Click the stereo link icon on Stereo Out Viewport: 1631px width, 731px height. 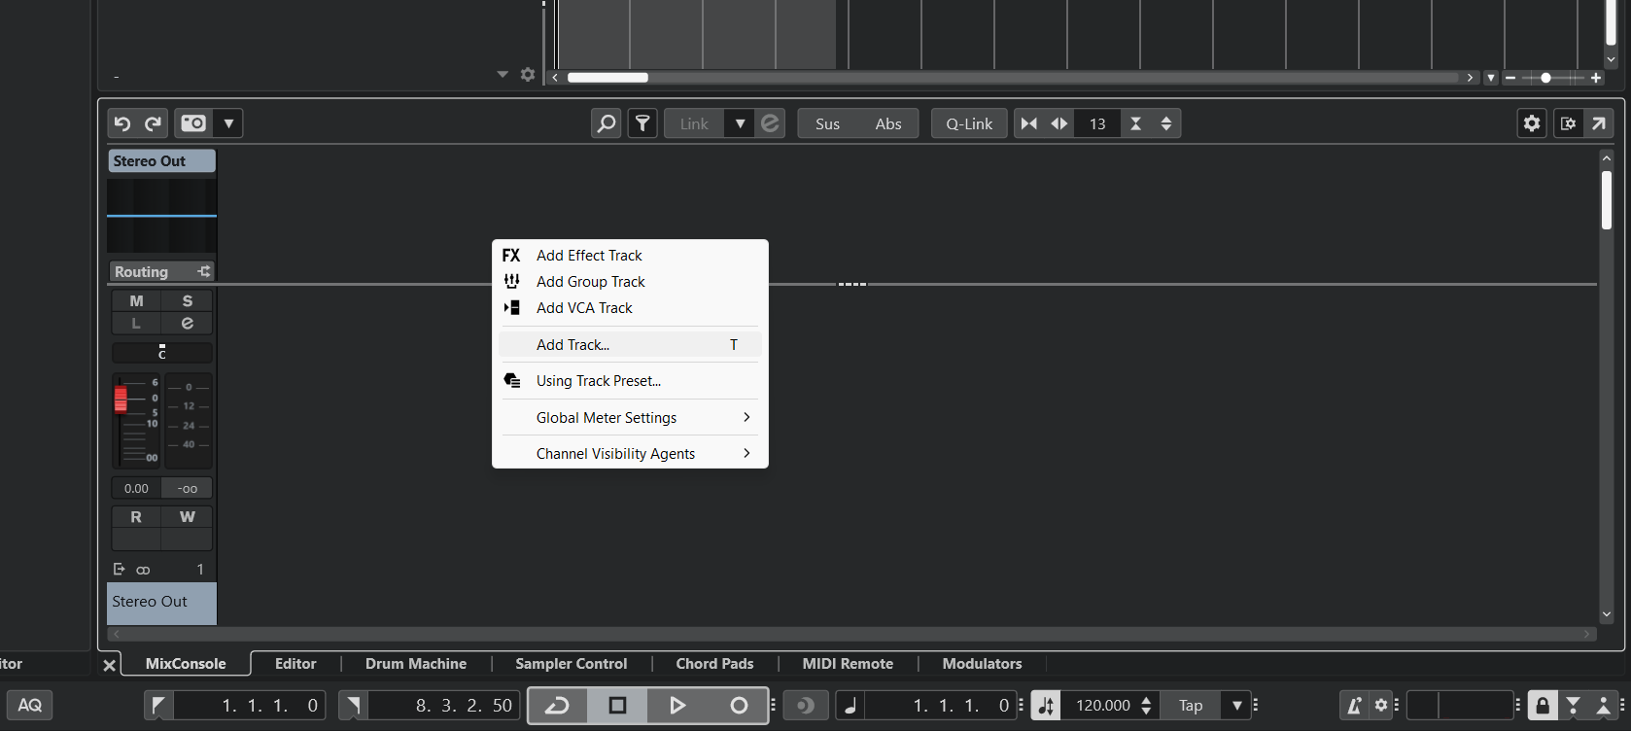143,570
